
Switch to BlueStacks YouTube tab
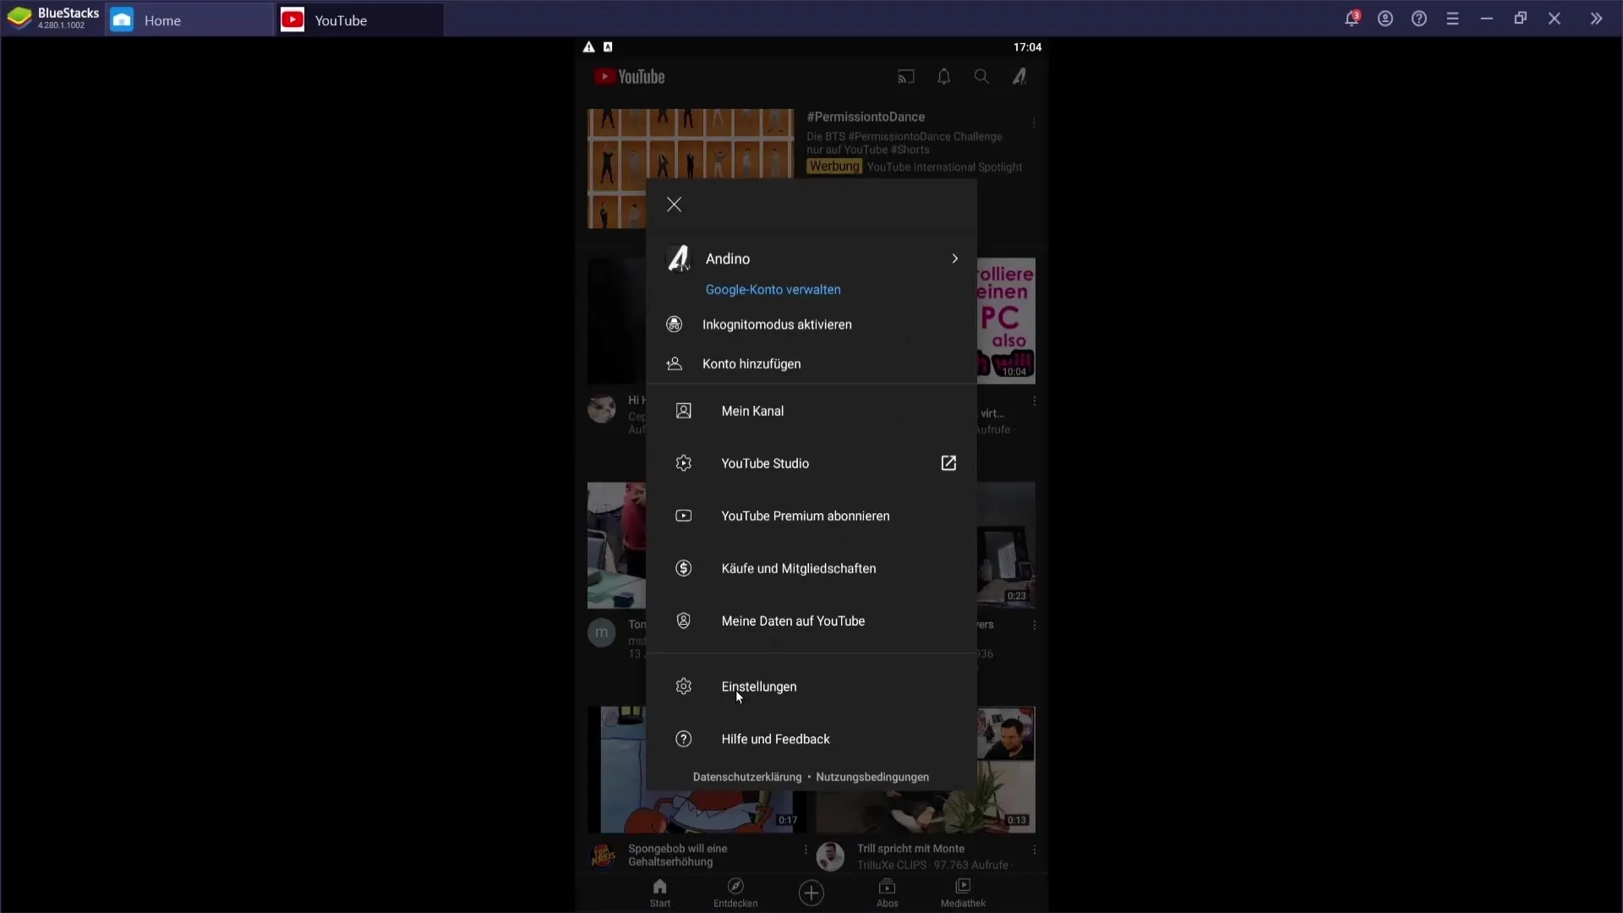pos(360,19)
